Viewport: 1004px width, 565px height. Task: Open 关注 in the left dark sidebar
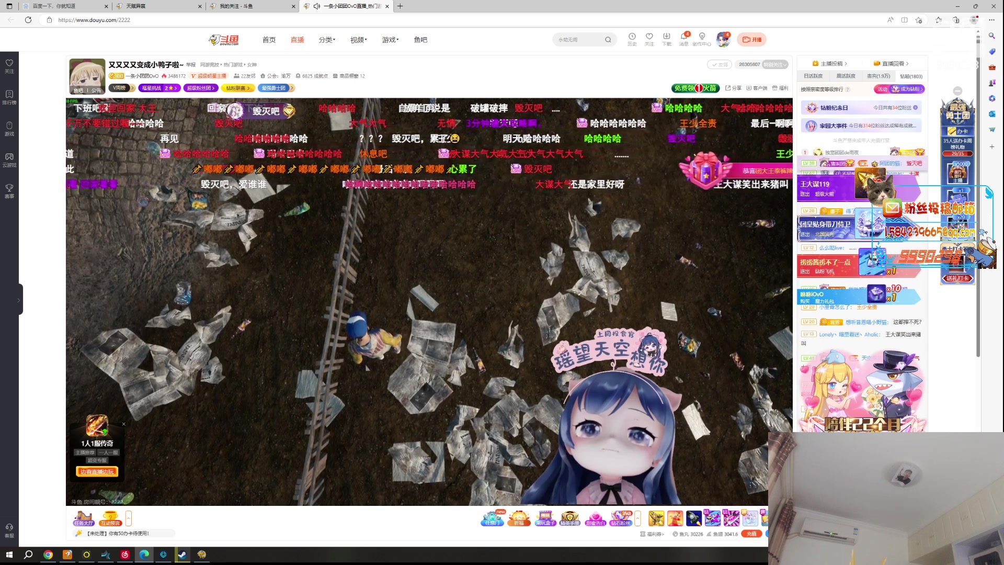tap(9, 66)
